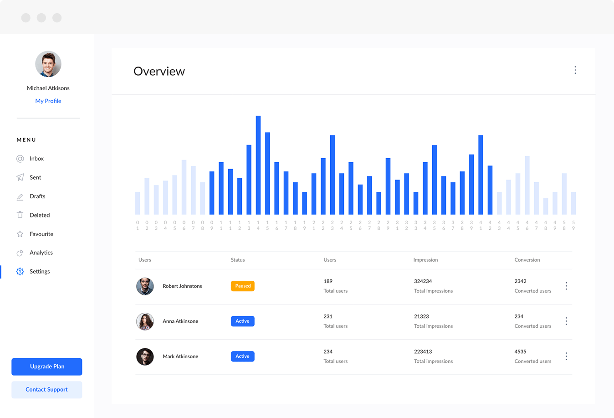The height and width of the screenshot is (418, 614).
Task: Click the Drafts pencil icon
Action: click(20, 196)
